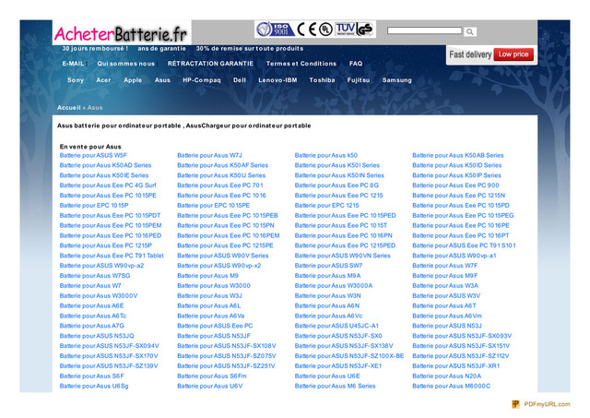Open the E-MAIL menu link

click(73, 64)
